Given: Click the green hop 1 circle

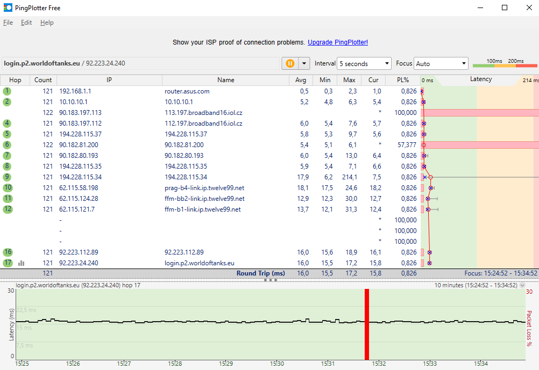Looking at the screenshot, I should pyautogui.click(x=7, y=91).
